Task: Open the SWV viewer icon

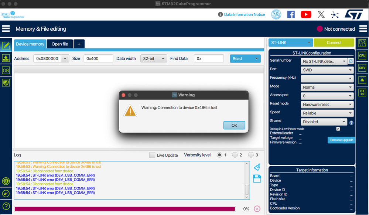Action: pyautogui.click(x=362, y=68)
